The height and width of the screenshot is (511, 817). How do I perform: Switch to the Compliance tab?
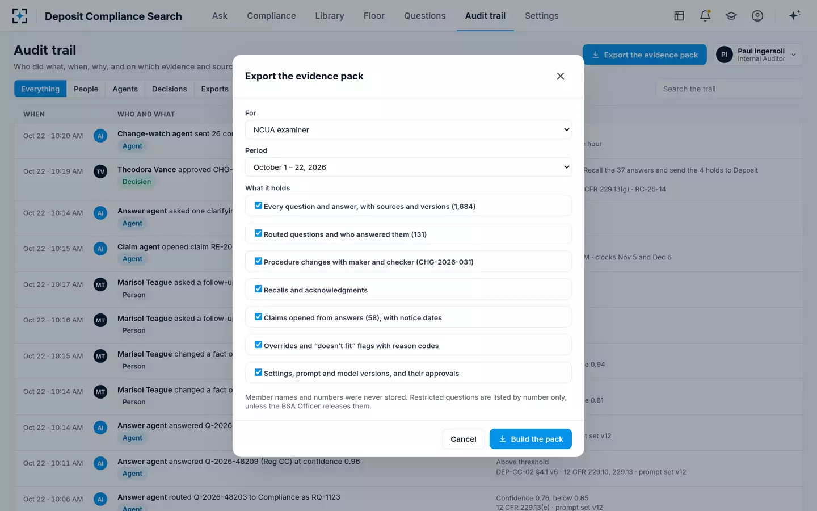271,16
